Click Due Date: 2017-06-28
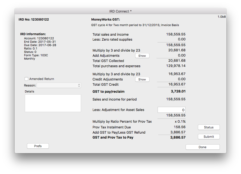The height and width of the screenshot is (174, 241). [40, 45]
